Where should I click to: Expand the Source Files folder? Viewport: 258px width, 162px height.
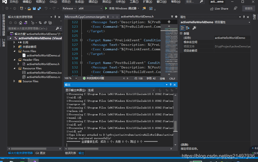coord(14,81)
